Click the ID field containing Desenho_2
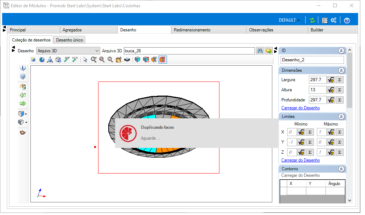Viewport: 365px width, 215px height. [312, 60]
